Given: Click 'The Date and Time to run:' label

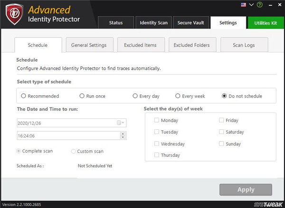Looking at the screenshot, I should tap(47, 109).
